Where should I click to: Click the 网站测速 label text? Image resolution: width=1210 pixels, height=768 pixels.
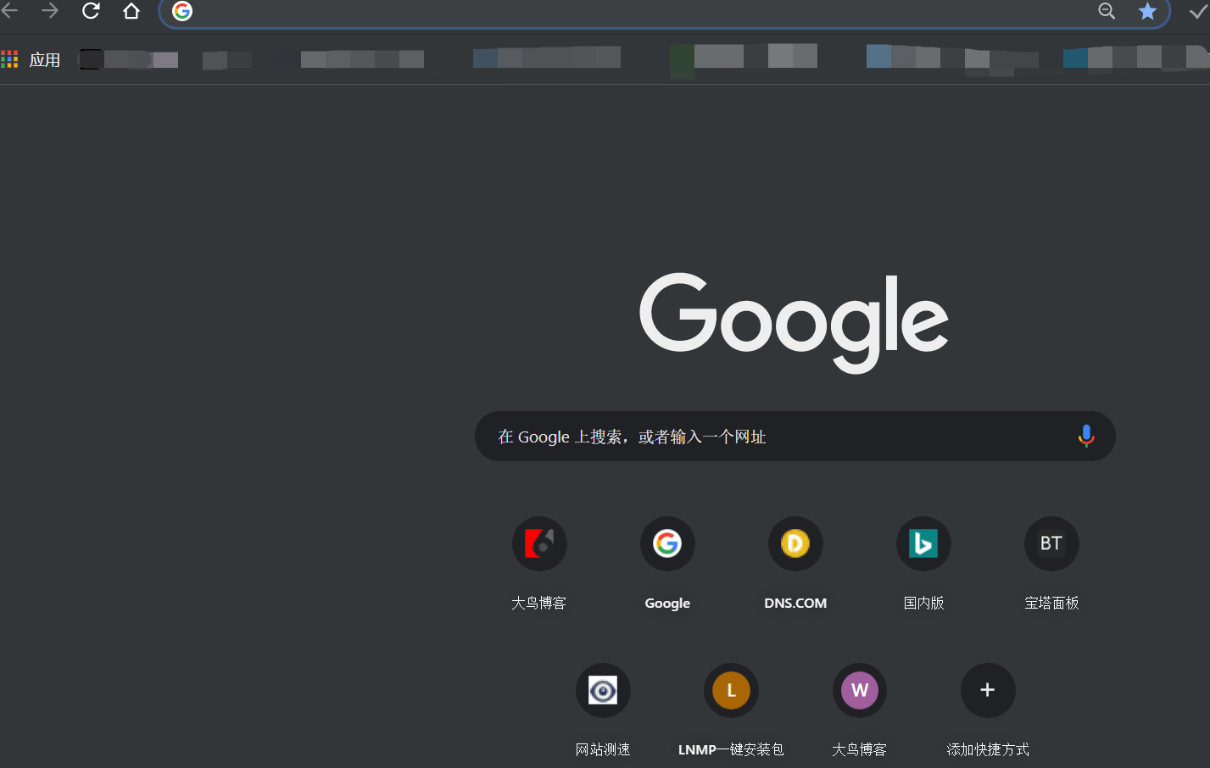pos(603,749)
